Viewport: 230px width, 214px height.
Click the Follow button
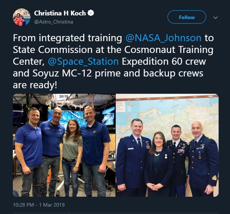pos(186,17)
